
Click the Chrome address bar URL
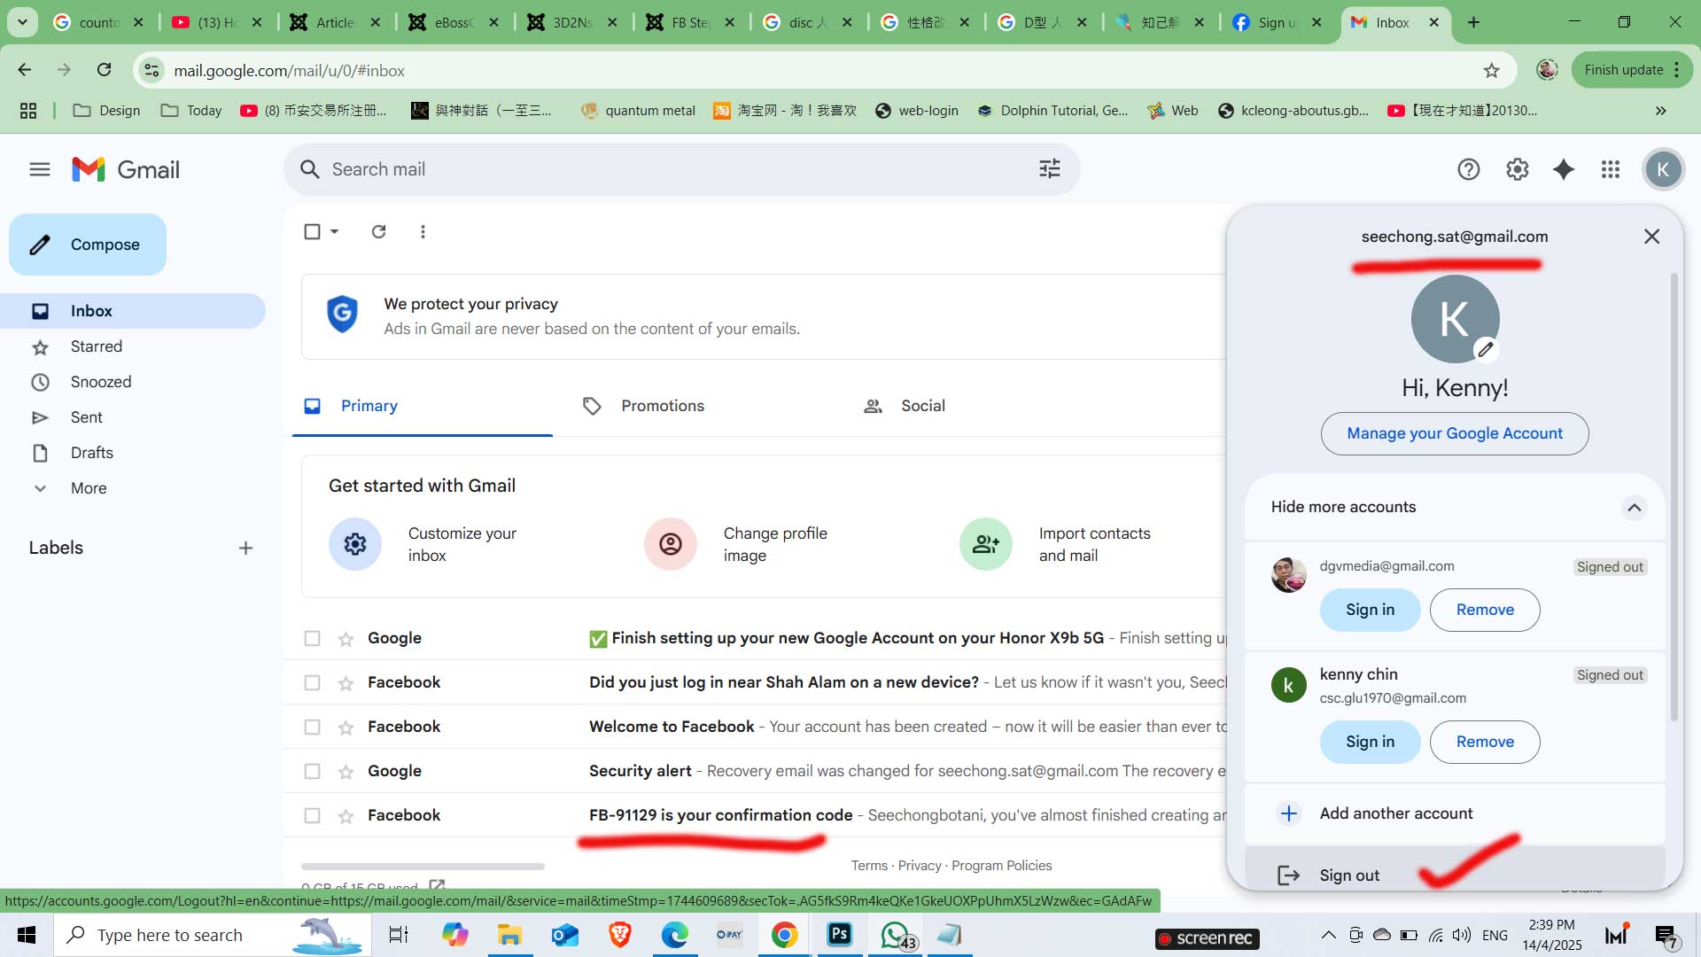pos(289,70)
